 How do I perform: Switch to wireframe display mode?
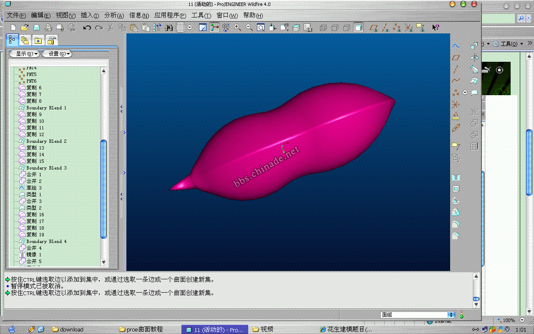[323, 28]
